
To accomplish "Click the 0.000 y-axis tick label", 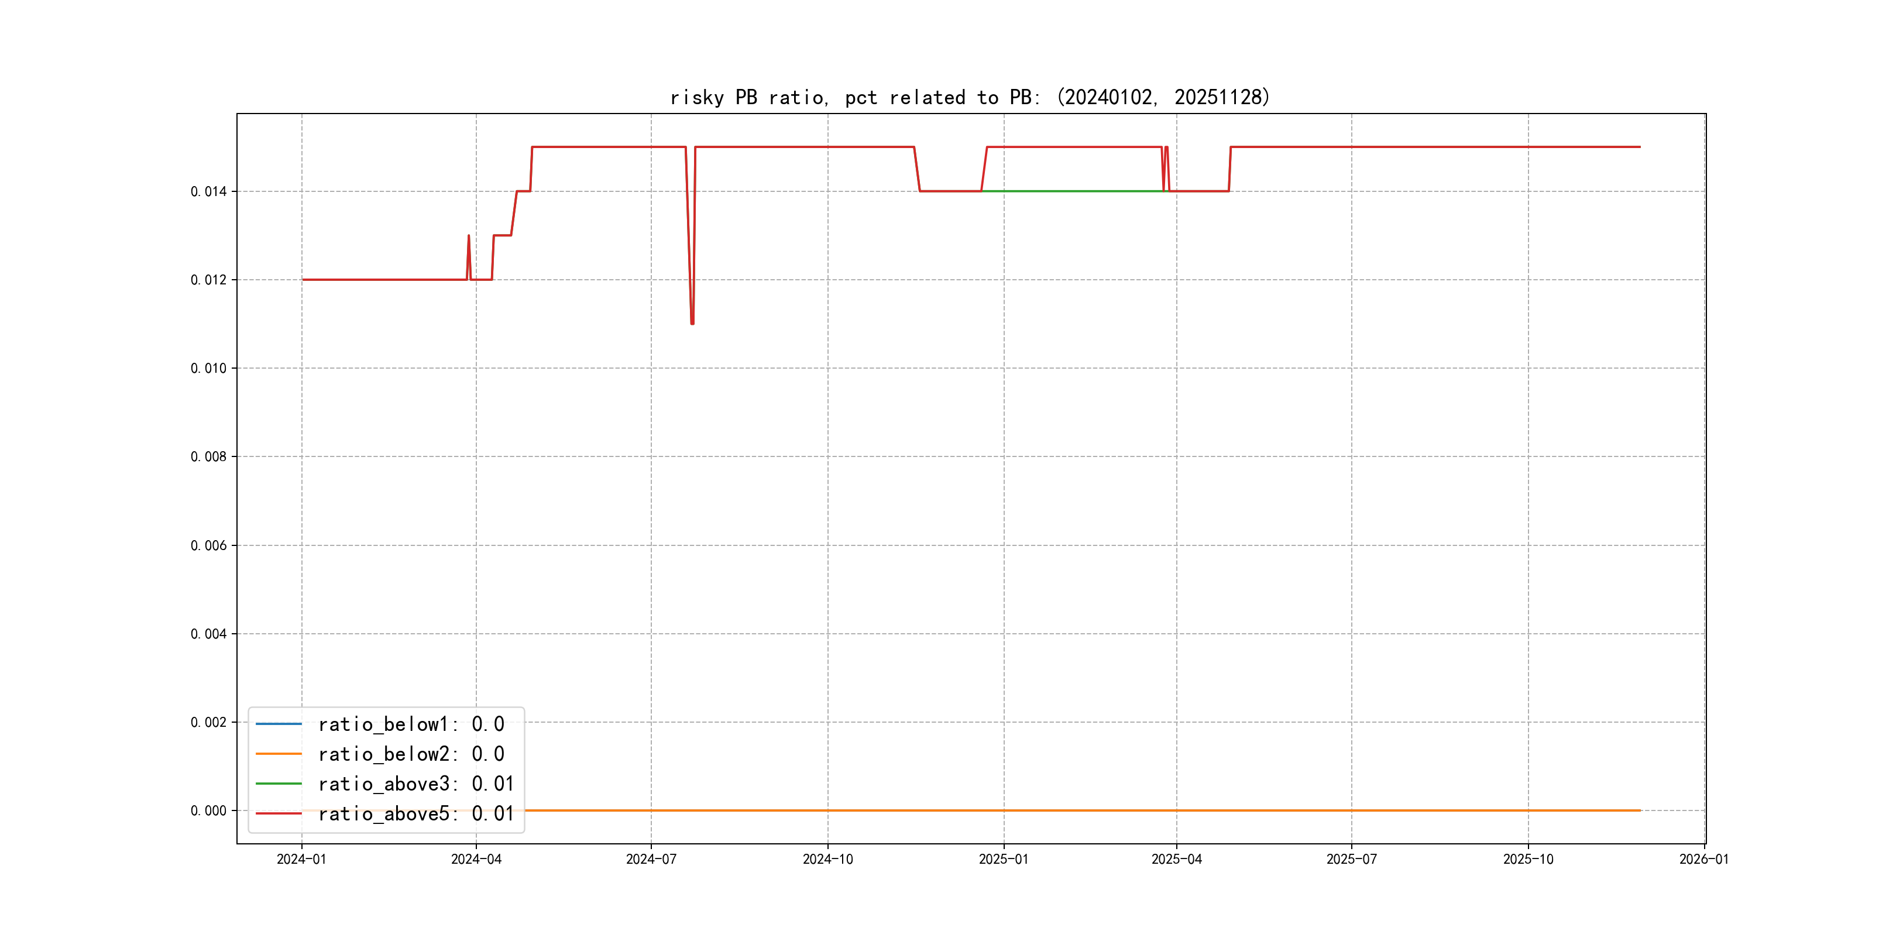I will coord(208,810).
